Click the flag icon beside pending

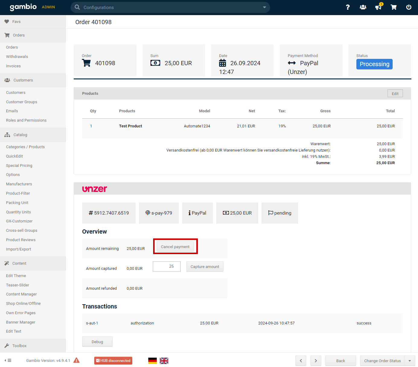271,213
